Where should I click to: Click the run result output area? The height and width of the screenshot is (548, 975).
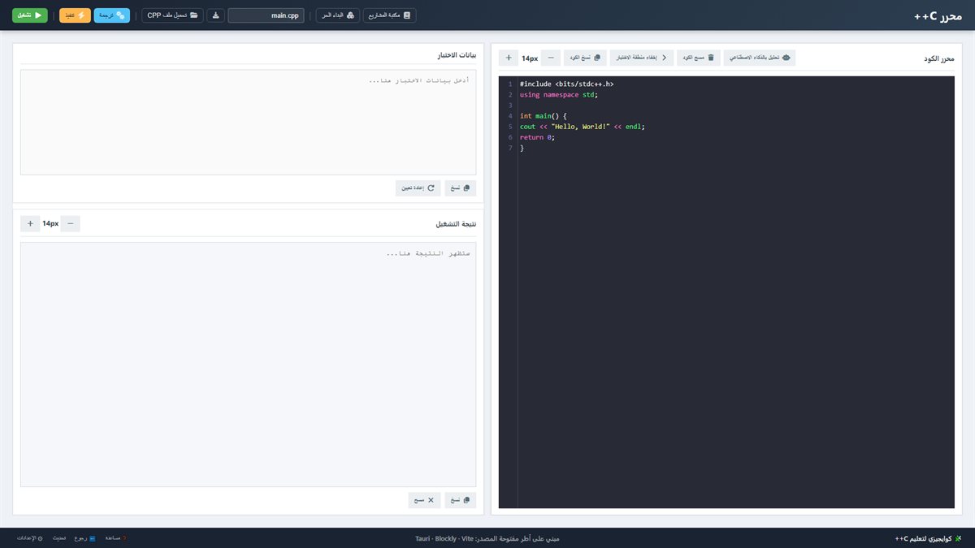tap(248, 364)
